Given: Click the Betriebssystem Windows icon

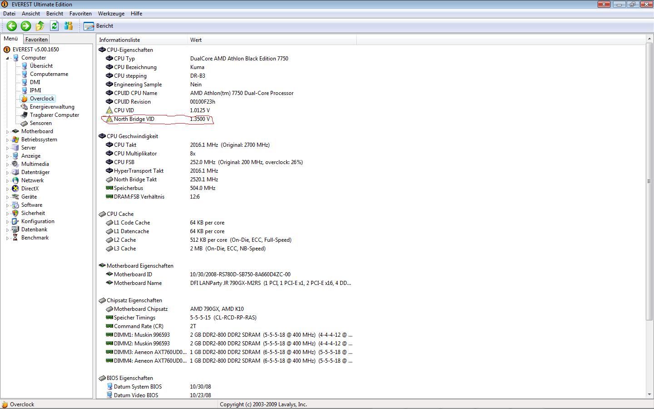Looking at the screenshot, I should coord(15,140).
